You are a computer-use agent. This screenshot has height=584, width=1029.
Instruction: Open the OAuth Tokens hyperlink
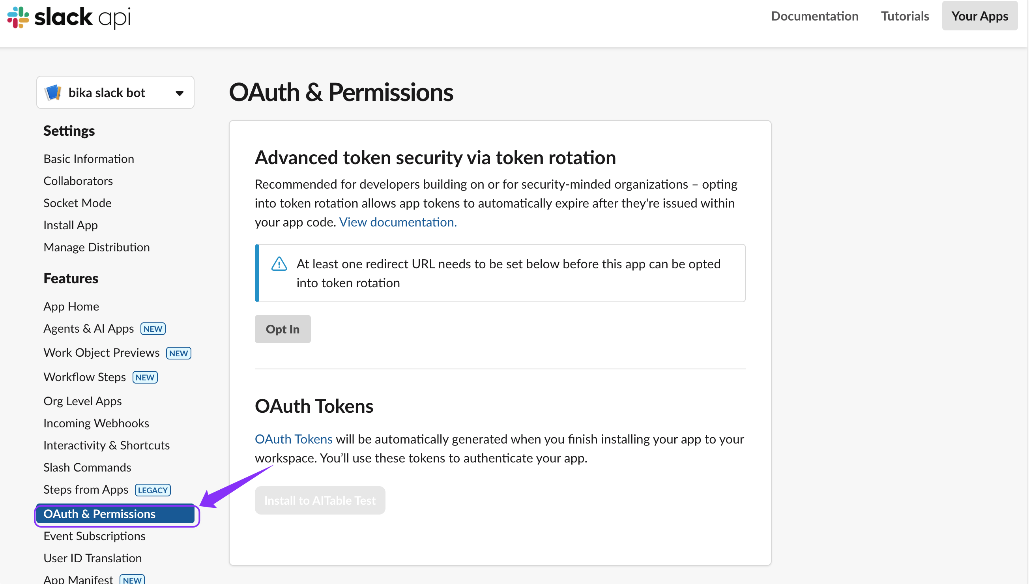click(294, 439)
